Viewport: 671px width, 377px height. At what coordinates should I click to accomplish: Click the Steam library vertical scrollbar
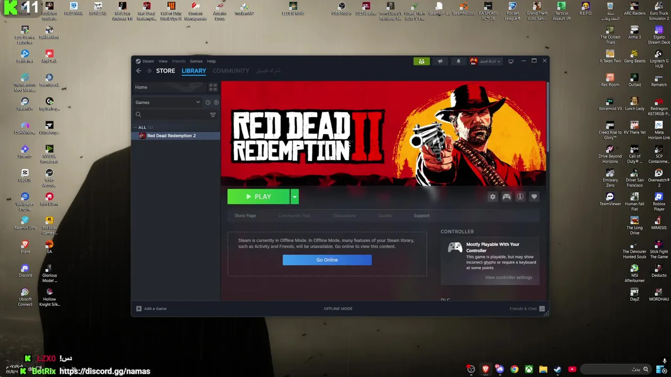pos(547,118)
